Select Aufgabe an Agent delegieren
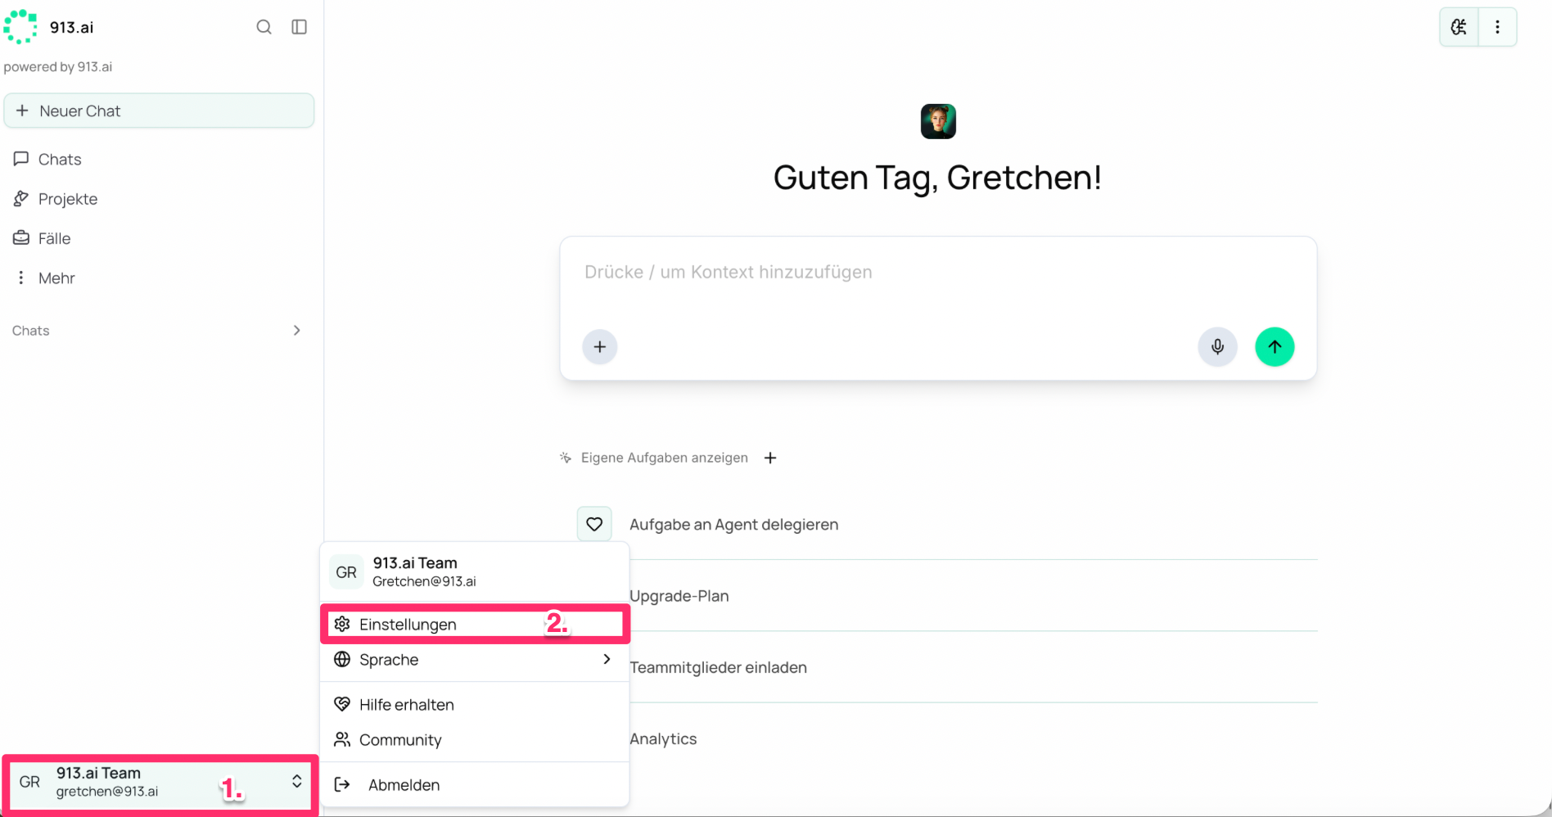 pyautogui.click(x=733, y=525)
